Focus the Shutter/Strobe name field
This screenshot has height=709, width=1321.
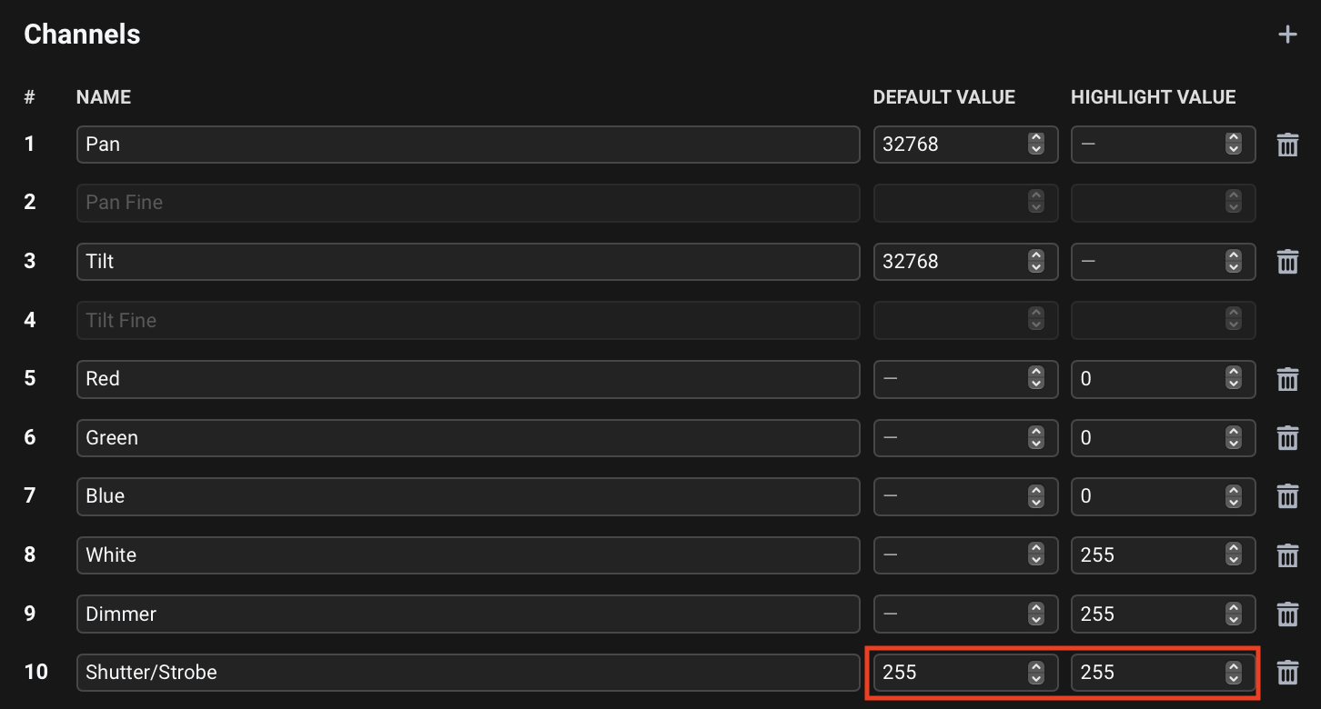(468, 673)
